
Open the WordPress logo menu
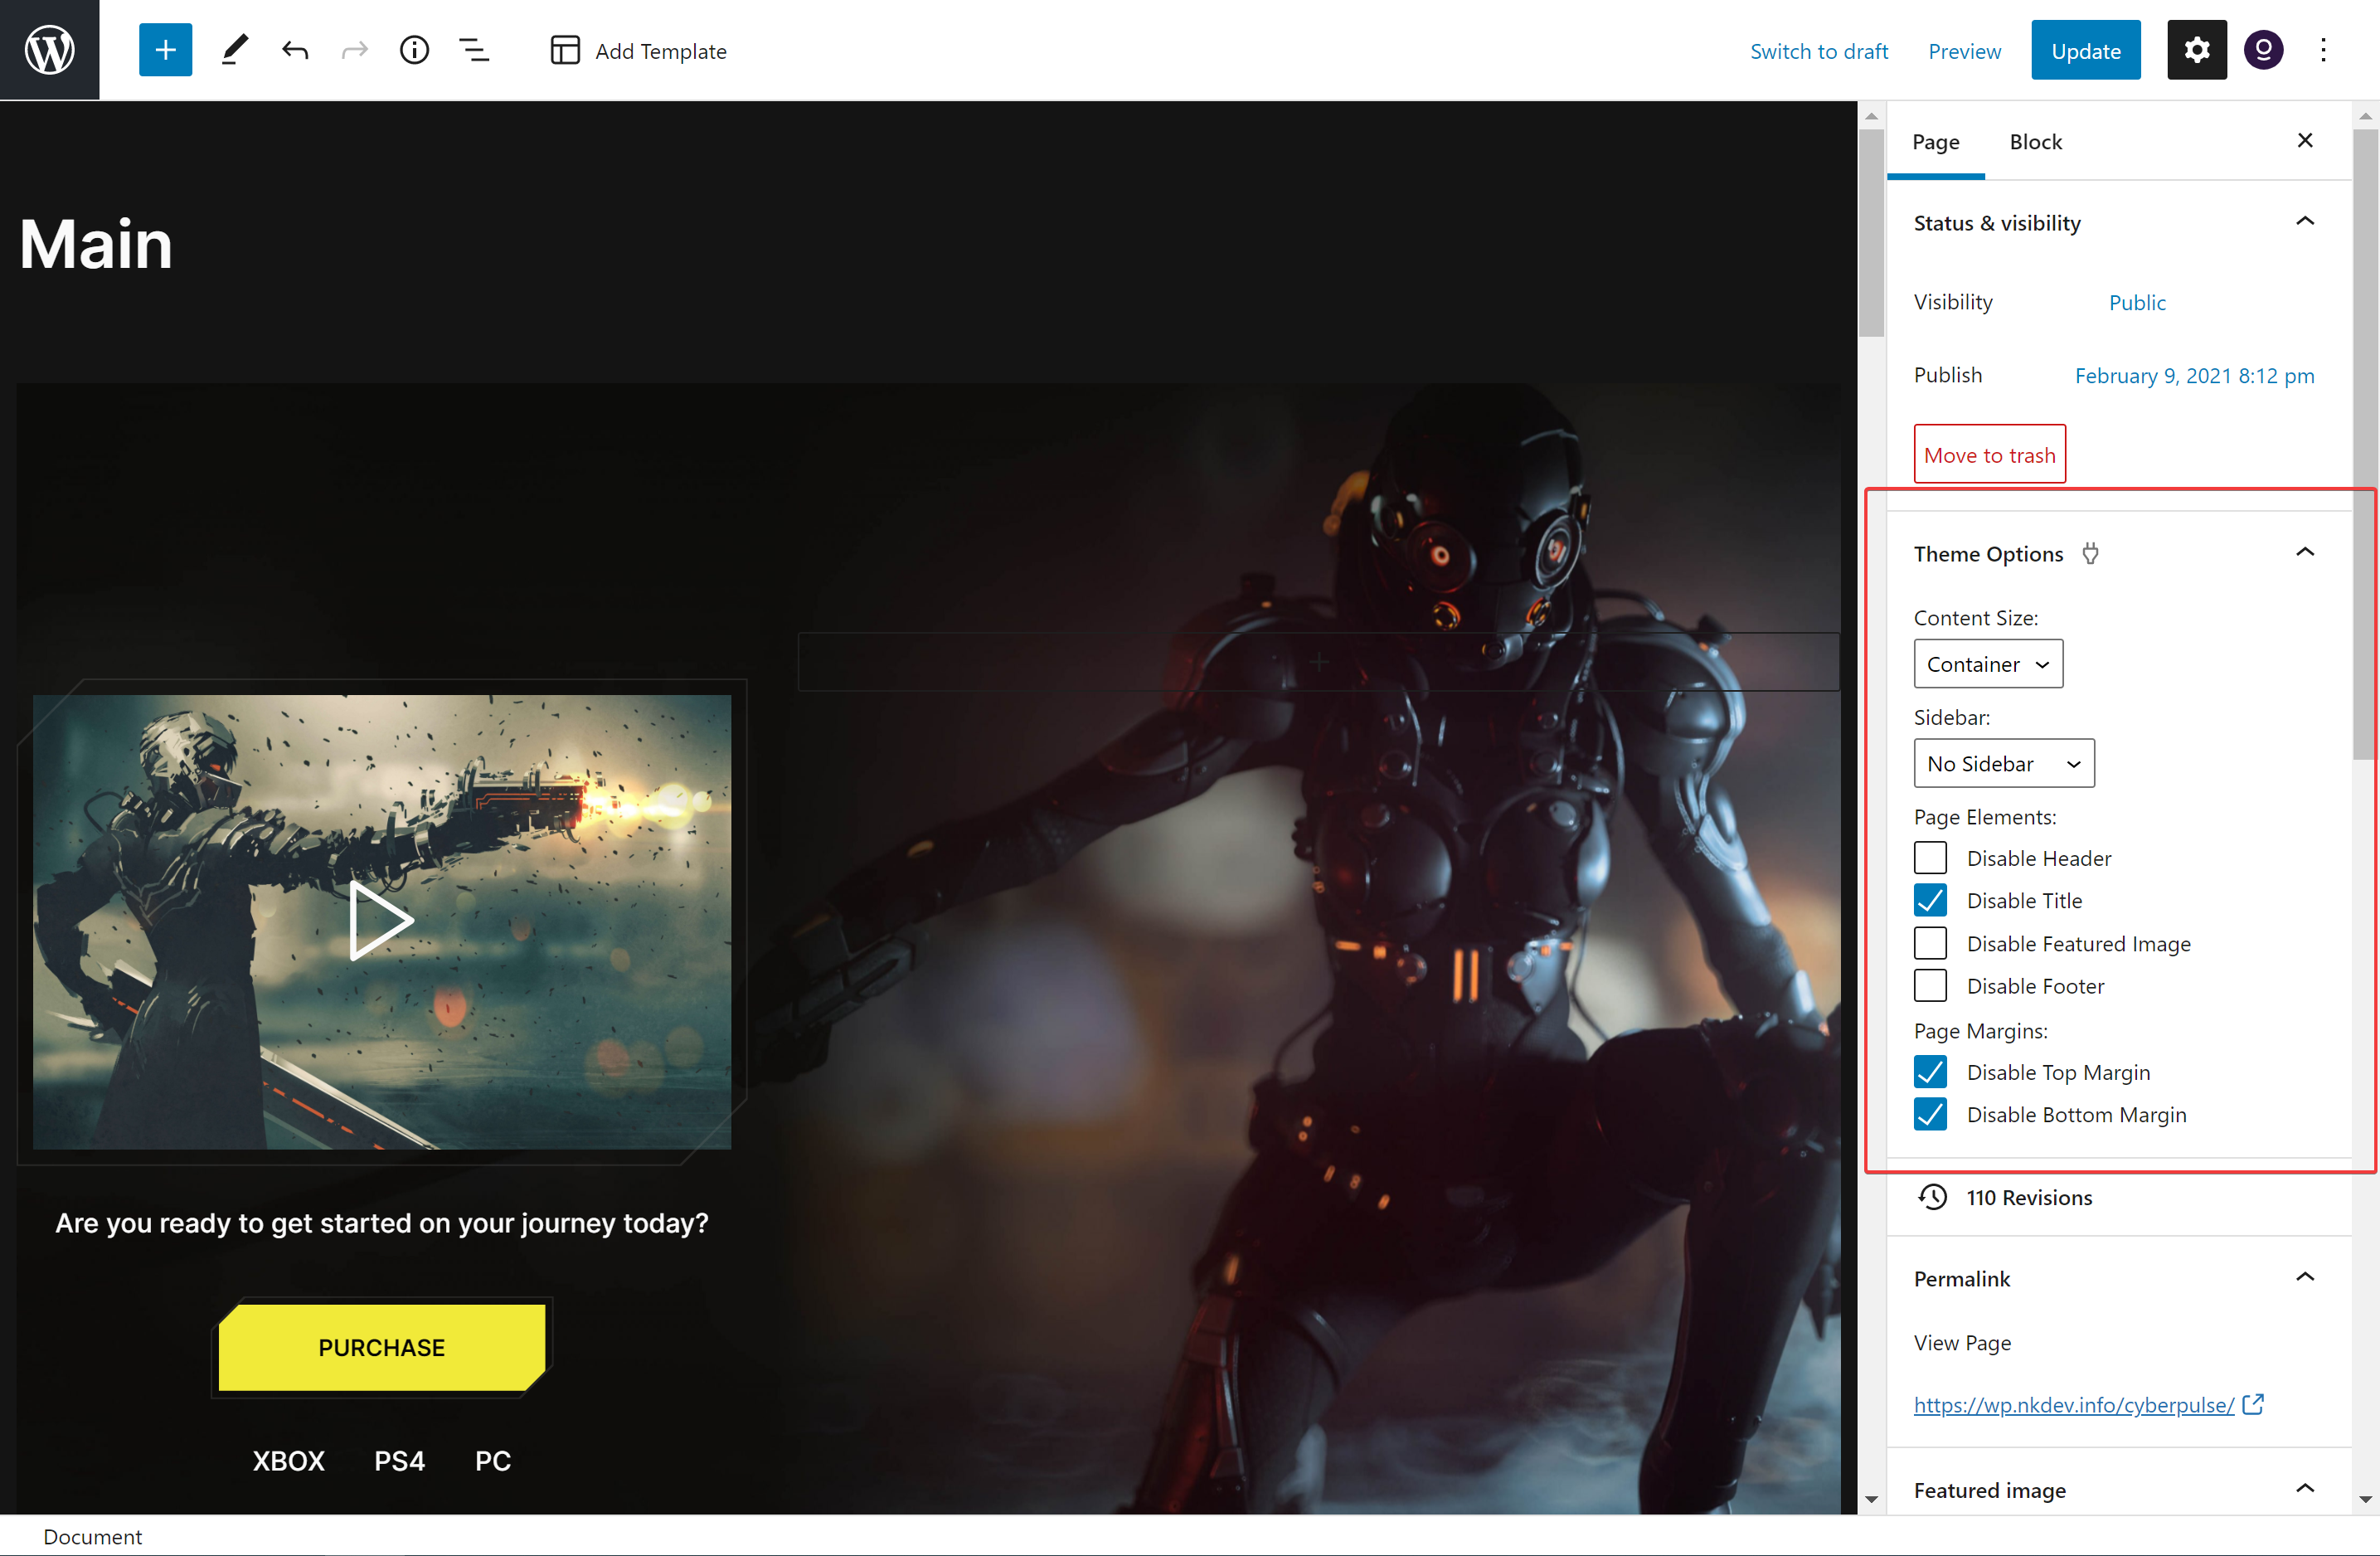[49, 50]
